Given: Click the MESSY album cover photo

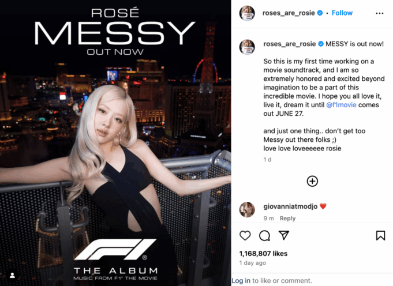Looking at the screenshot, I should (x=115, y=143).
